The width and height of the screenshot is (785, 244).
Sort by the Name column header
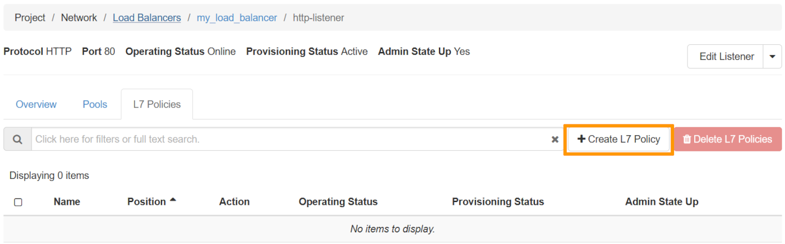(x=67, y=202)
